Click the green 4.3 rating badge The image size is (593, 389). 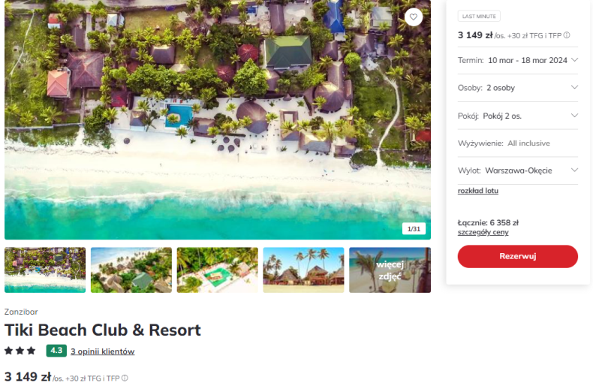pos(56,351)
